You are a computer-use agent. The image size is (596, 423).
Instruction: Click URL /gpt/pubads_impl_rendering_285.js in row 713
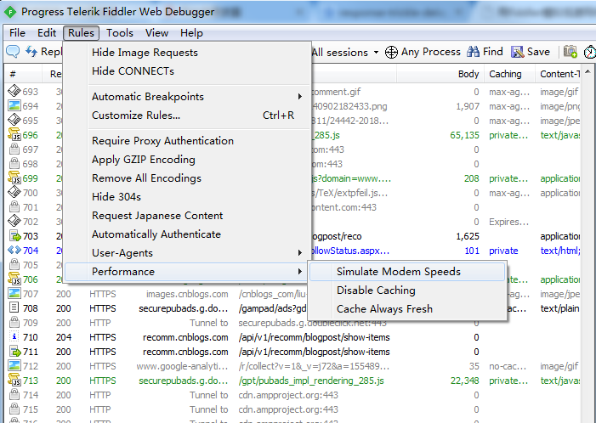click(x=311, y=381)
